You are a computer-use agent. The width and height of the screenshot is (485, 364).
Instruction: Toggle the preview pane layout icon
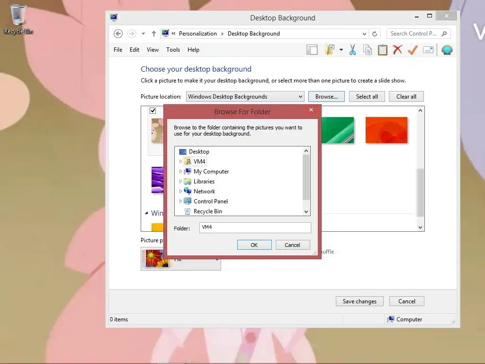pos(312,50)
